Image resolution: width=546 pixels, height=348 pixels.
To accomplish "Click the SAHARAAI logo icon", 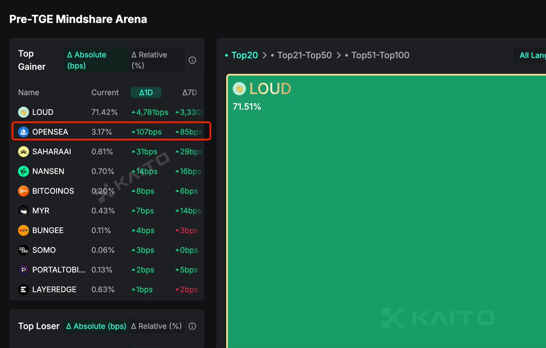I will click(24, 151).
